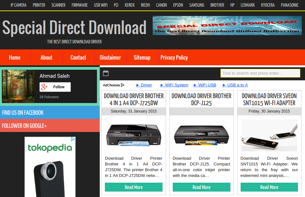Open the SCANNER category

click(x=58, y=5)
